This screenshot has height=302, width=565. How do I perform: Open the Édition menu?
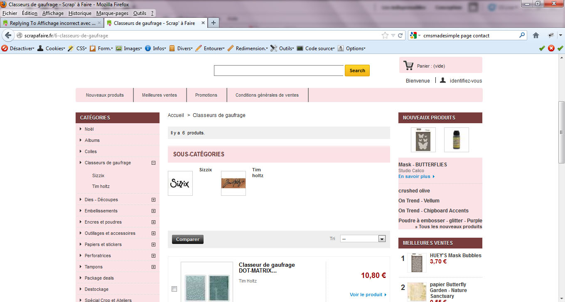(29, 13)
